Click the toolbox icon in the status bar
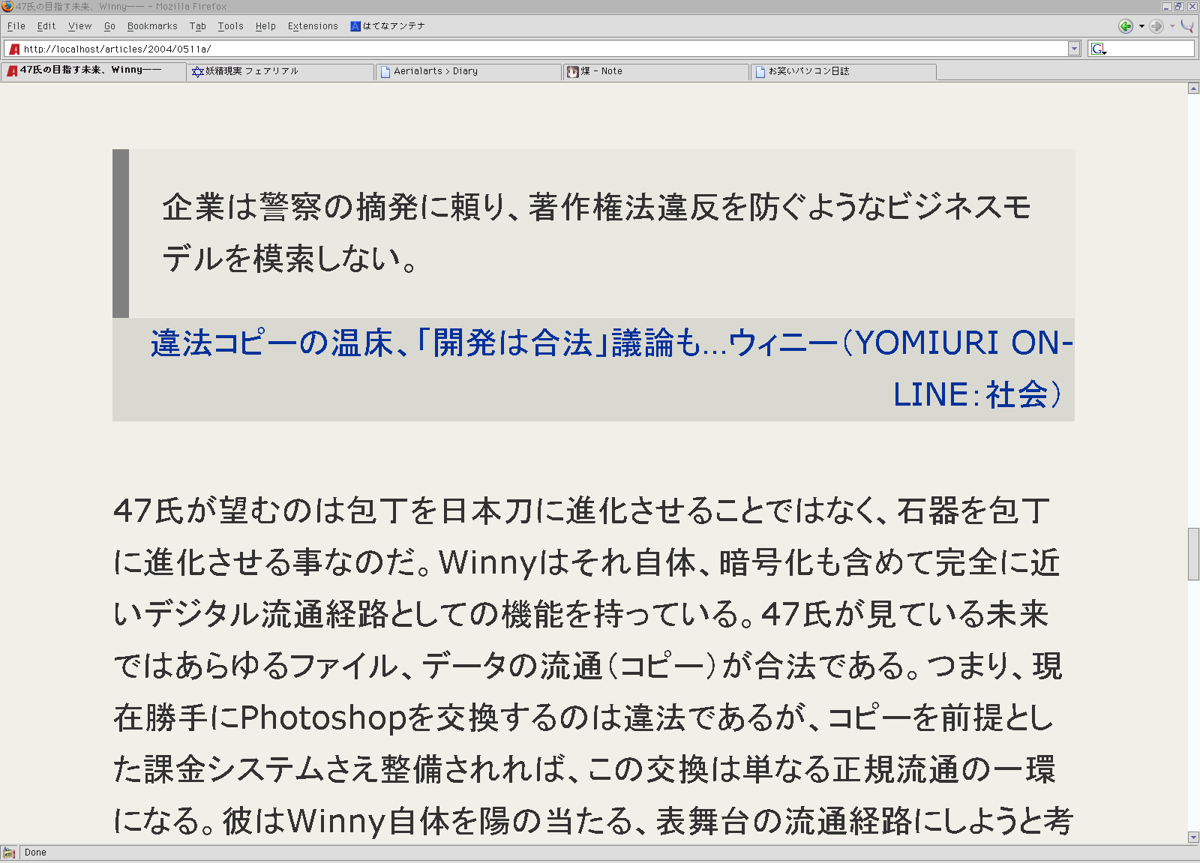Viewport: 1200px width, 863px height. click(x=8, y=853)
